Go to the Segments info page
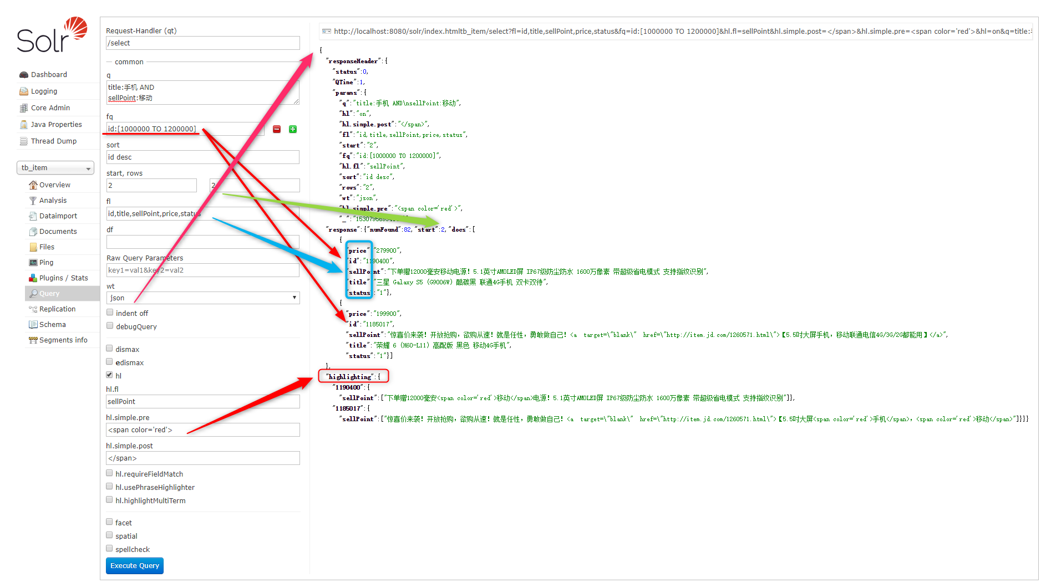Screen dimensions: 1041x583 click(63, 340)
